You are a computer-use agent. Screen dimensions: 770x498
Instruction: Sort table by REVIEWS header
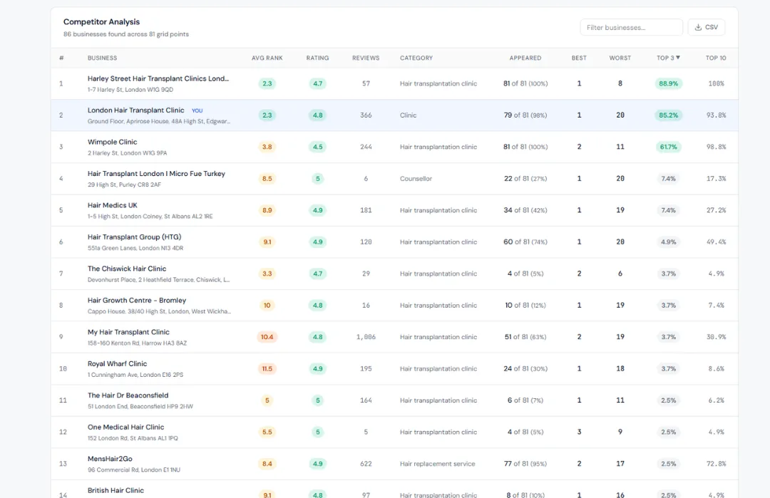365,58
